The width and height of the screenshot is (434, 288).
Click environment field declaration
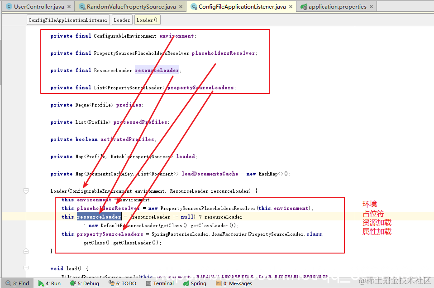pyautogui.click(x=176, y=36)
